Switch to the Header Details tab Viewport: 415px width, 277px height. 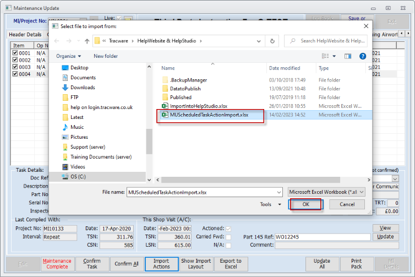point(25,35)
